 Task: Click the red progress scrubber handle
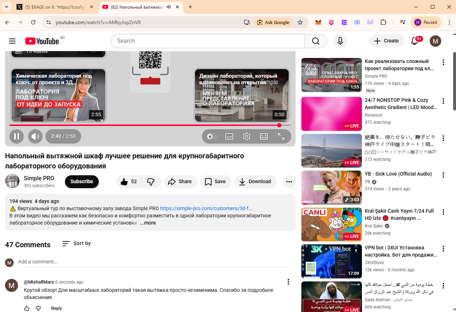pos(279,125)
